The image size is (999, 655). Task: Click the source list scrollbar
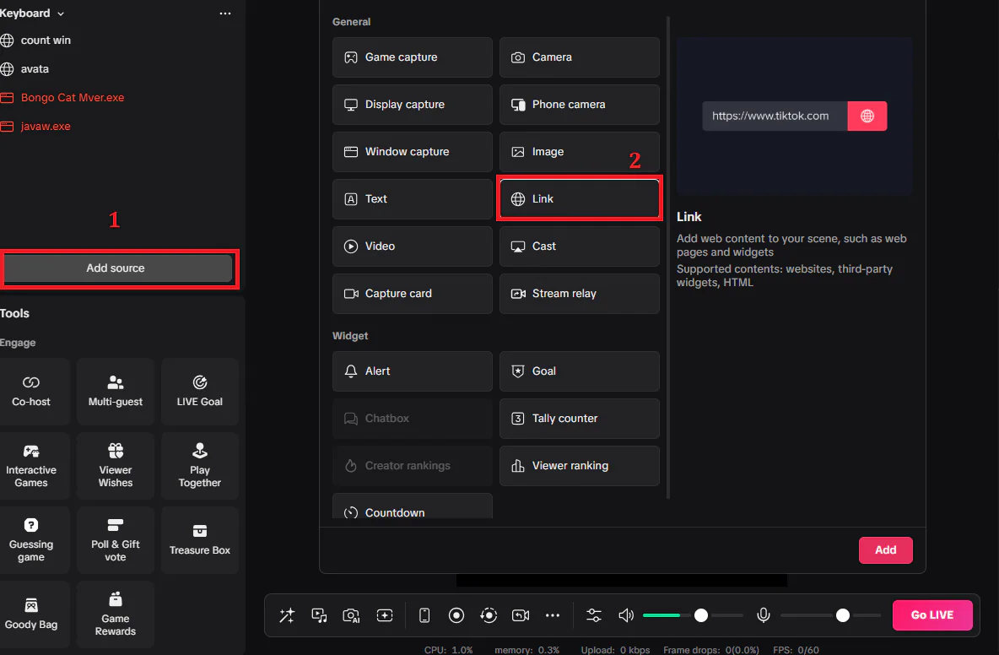tap(667, 257)
